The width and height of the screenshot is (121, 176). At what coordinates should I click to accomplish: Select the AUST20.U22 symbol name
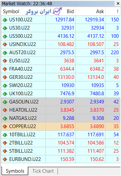[22, 53]
